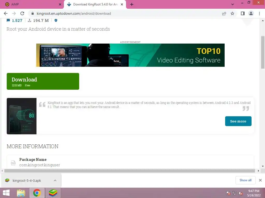Select the Download KingRoot 5.4.0 tab

95,4
